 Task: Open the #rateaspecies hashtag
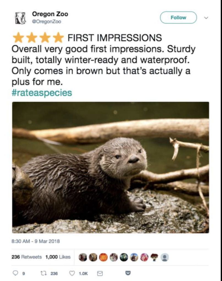click(x=42, y=93)
